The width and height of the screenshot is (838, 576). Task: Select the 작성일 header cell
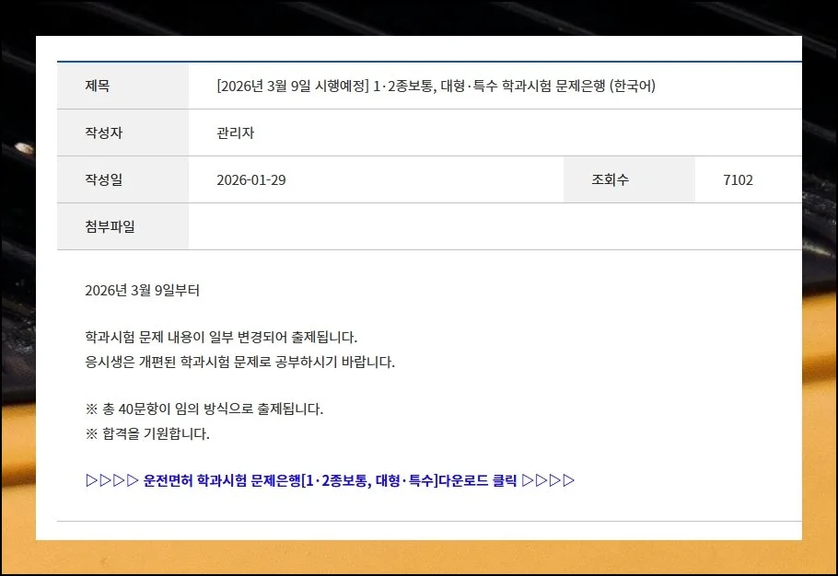(x=122, y=180)
